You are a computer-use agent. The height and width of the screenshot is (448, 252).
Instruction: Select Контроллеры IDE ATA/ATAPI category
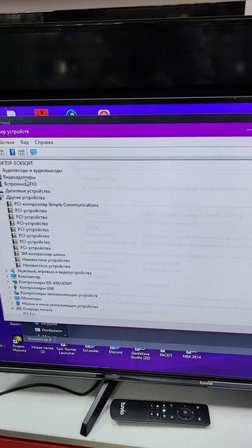point(45,283)
